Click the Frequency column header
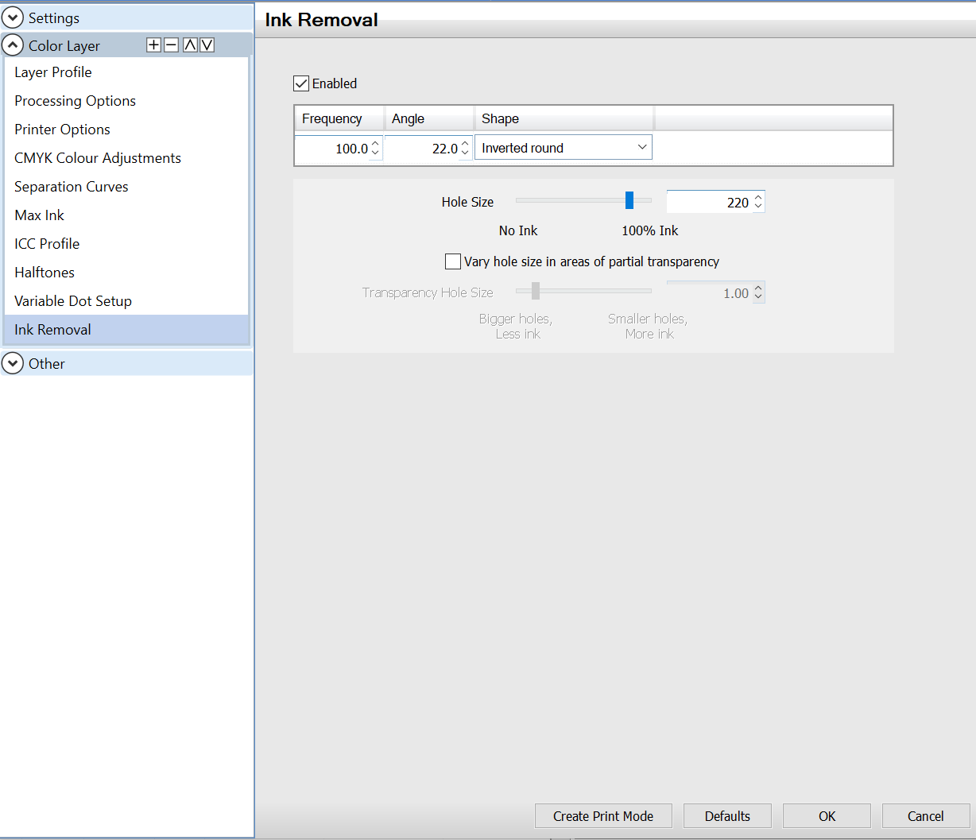Image resolution: width=976 pixels, height=840 pixels. [339, 118]
